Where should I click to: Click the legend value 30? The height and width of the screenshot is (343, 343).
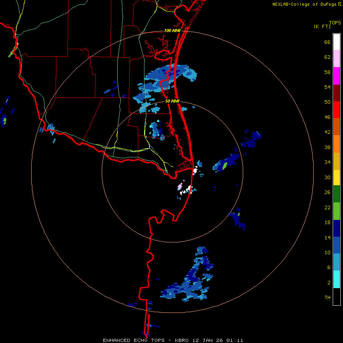[x=327, y=177]
